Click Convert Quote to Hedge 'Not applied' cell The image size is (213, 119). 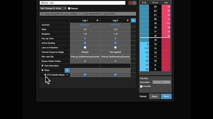click(115, 52)
